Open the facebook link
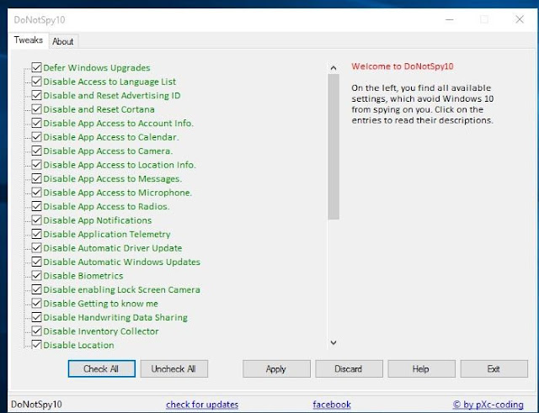Screen dimensions: 539x413 (332, 405)
